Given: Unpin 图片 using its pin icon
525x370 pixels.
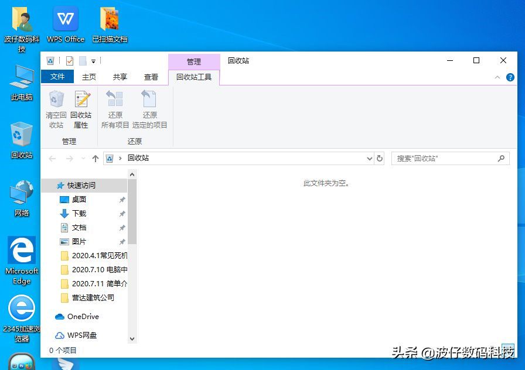Looking at the screenshot, I should (122, 242).
